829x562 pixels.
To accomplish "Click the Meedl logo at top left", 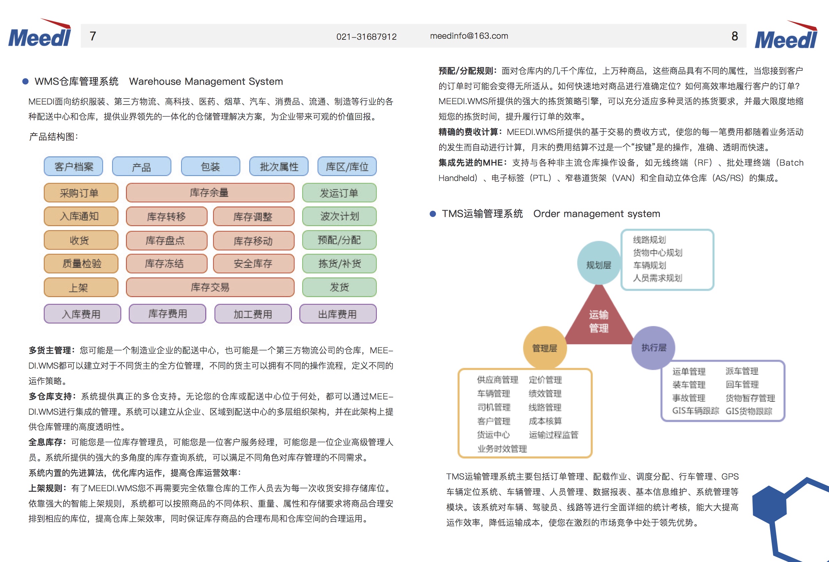I will pyautogui.click(x=39, y=33).
